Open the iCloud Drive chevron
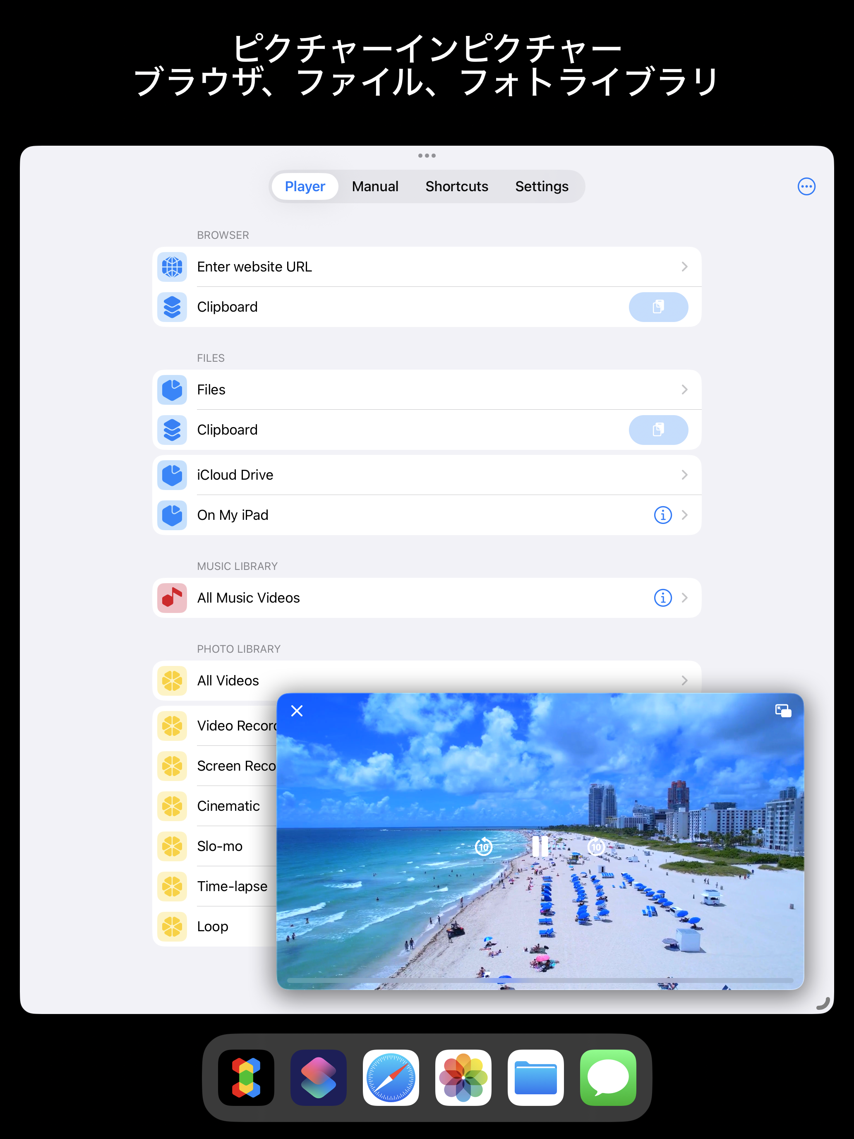 (684, 475)
